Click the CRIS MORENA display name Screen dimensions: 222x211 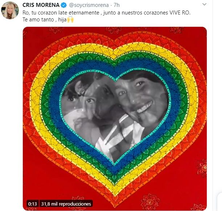(x=41, y=5)
